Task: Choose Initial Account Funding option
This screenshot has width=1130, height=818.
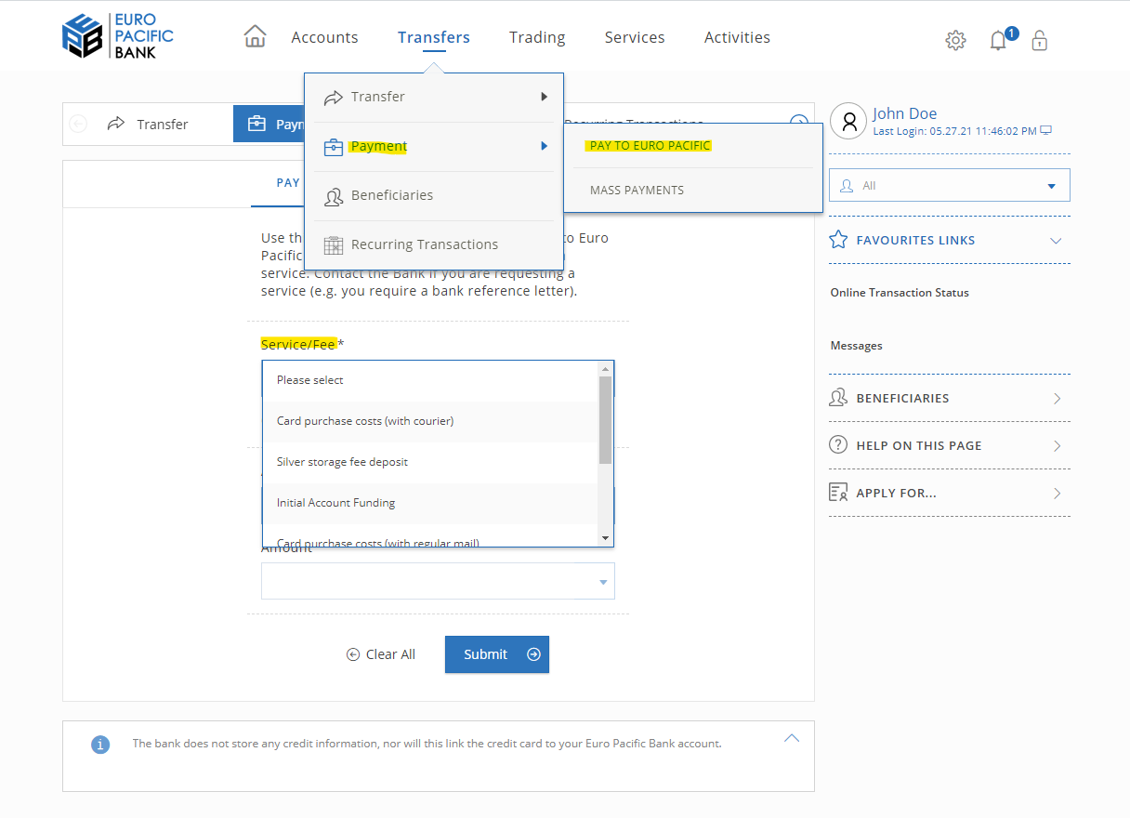Action: tap(430, 503)
